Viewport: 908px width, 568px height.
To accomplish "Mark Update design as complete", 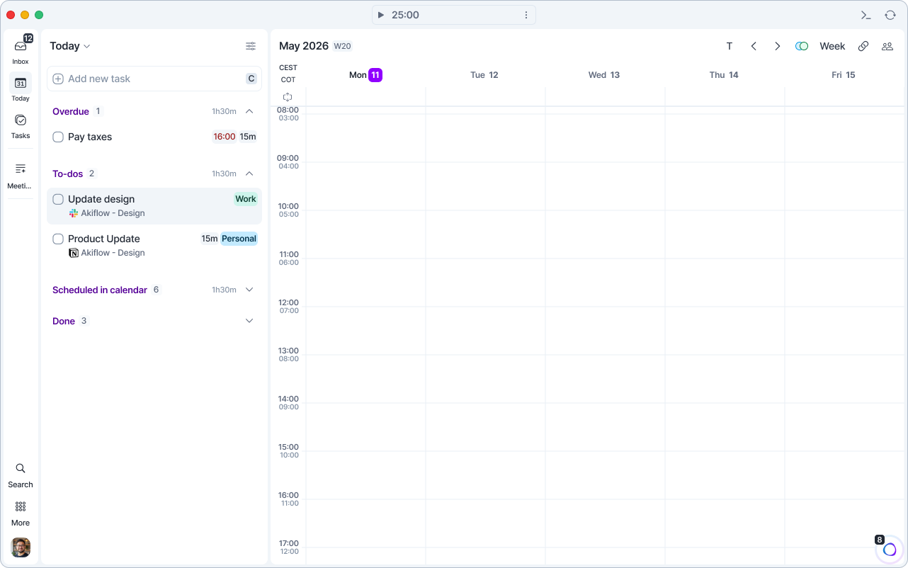I will (x=58, y=199).
